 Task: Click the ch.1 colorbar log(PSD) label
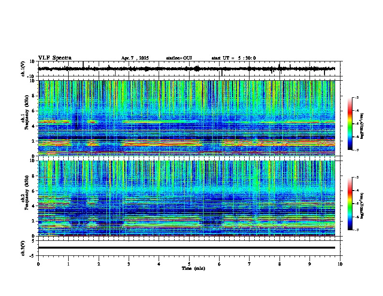pos(362,126)
